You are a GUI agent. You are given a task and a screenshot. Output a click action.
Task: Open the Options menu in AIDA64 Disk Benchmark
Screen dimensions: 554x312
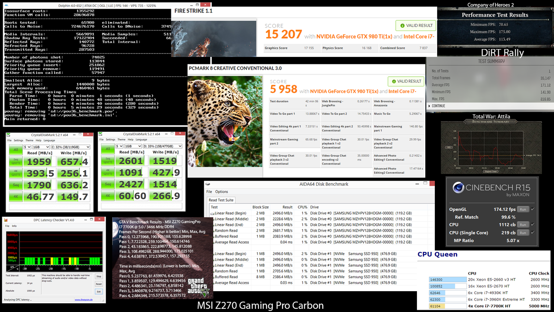[222, 191]
